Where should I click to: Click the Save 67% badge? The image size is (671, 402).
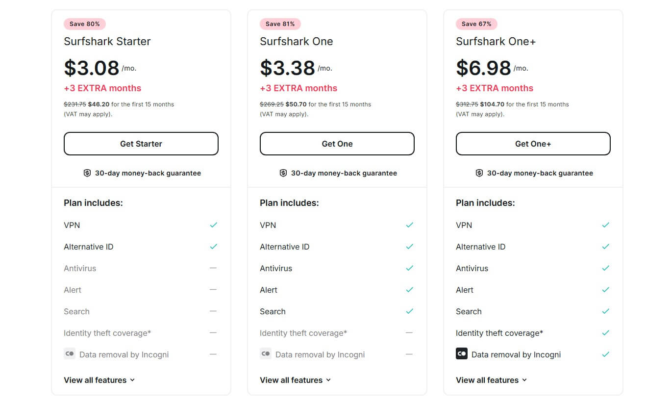[476, 24]
